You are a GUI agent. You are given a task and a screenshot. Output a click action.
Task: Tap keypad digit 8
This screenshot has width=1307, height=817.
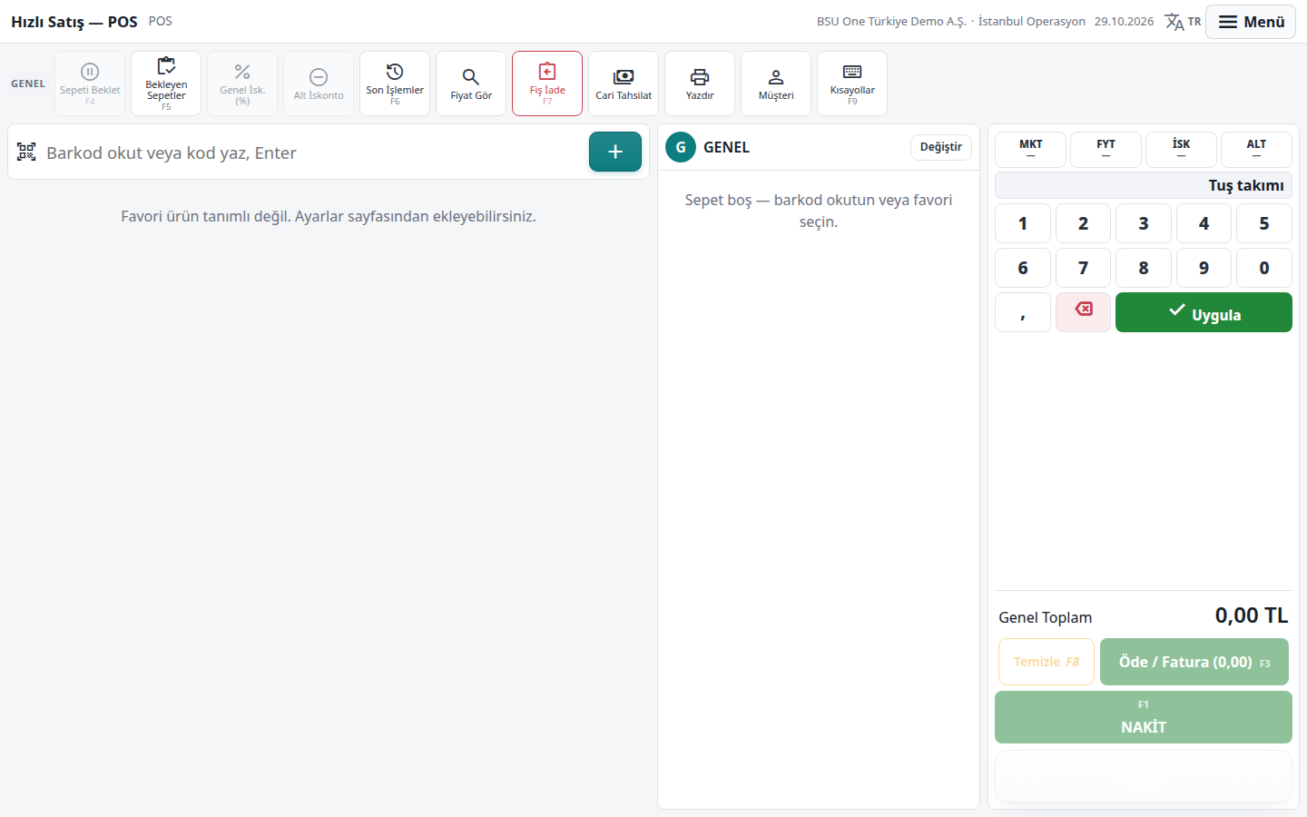tap(1144, 268)
